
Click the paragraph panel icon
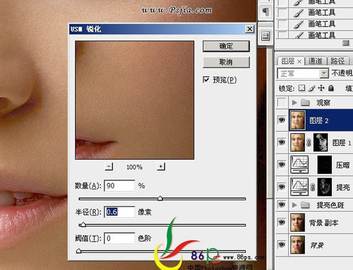click(x=265, y=12)
